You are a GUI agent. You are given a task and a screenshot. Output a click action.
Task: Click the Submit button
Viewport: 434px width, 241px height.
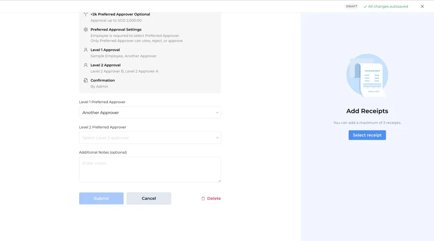[x=101, y=199]
